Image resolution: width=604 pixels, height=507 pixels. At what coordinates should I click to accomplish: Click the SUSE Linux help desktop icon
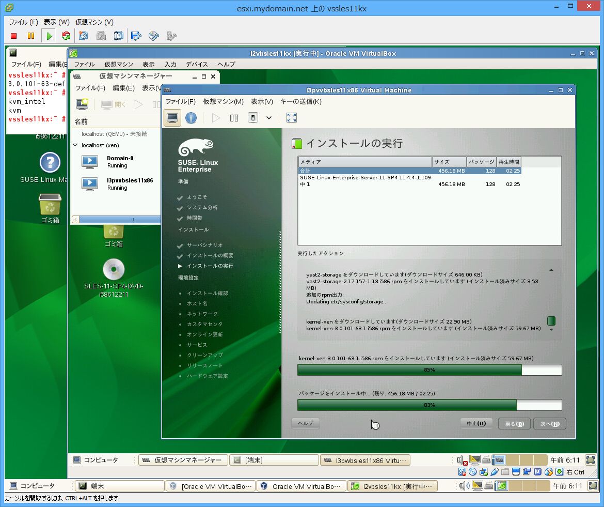tap(50, 162)
